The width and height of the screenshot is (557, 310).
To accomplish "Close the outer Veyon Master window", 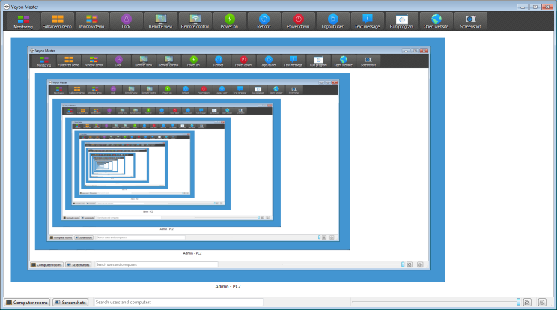I will (x=547, y=7).
